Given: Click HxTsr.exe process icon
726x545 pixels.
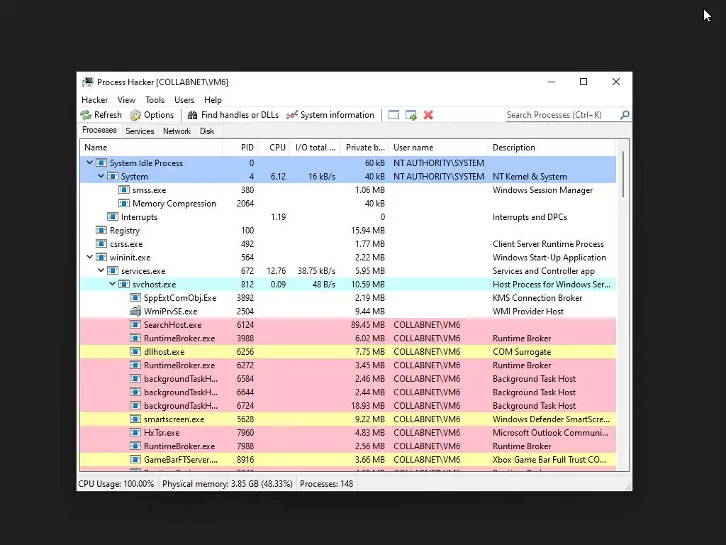Looking at the screenshot, I should (135, 432).
